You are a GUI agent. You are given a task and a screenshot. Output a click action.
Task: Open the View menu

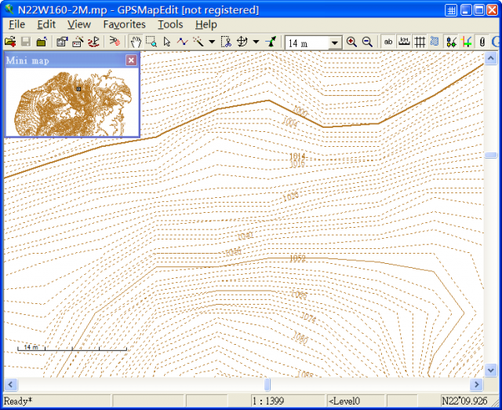79,24
